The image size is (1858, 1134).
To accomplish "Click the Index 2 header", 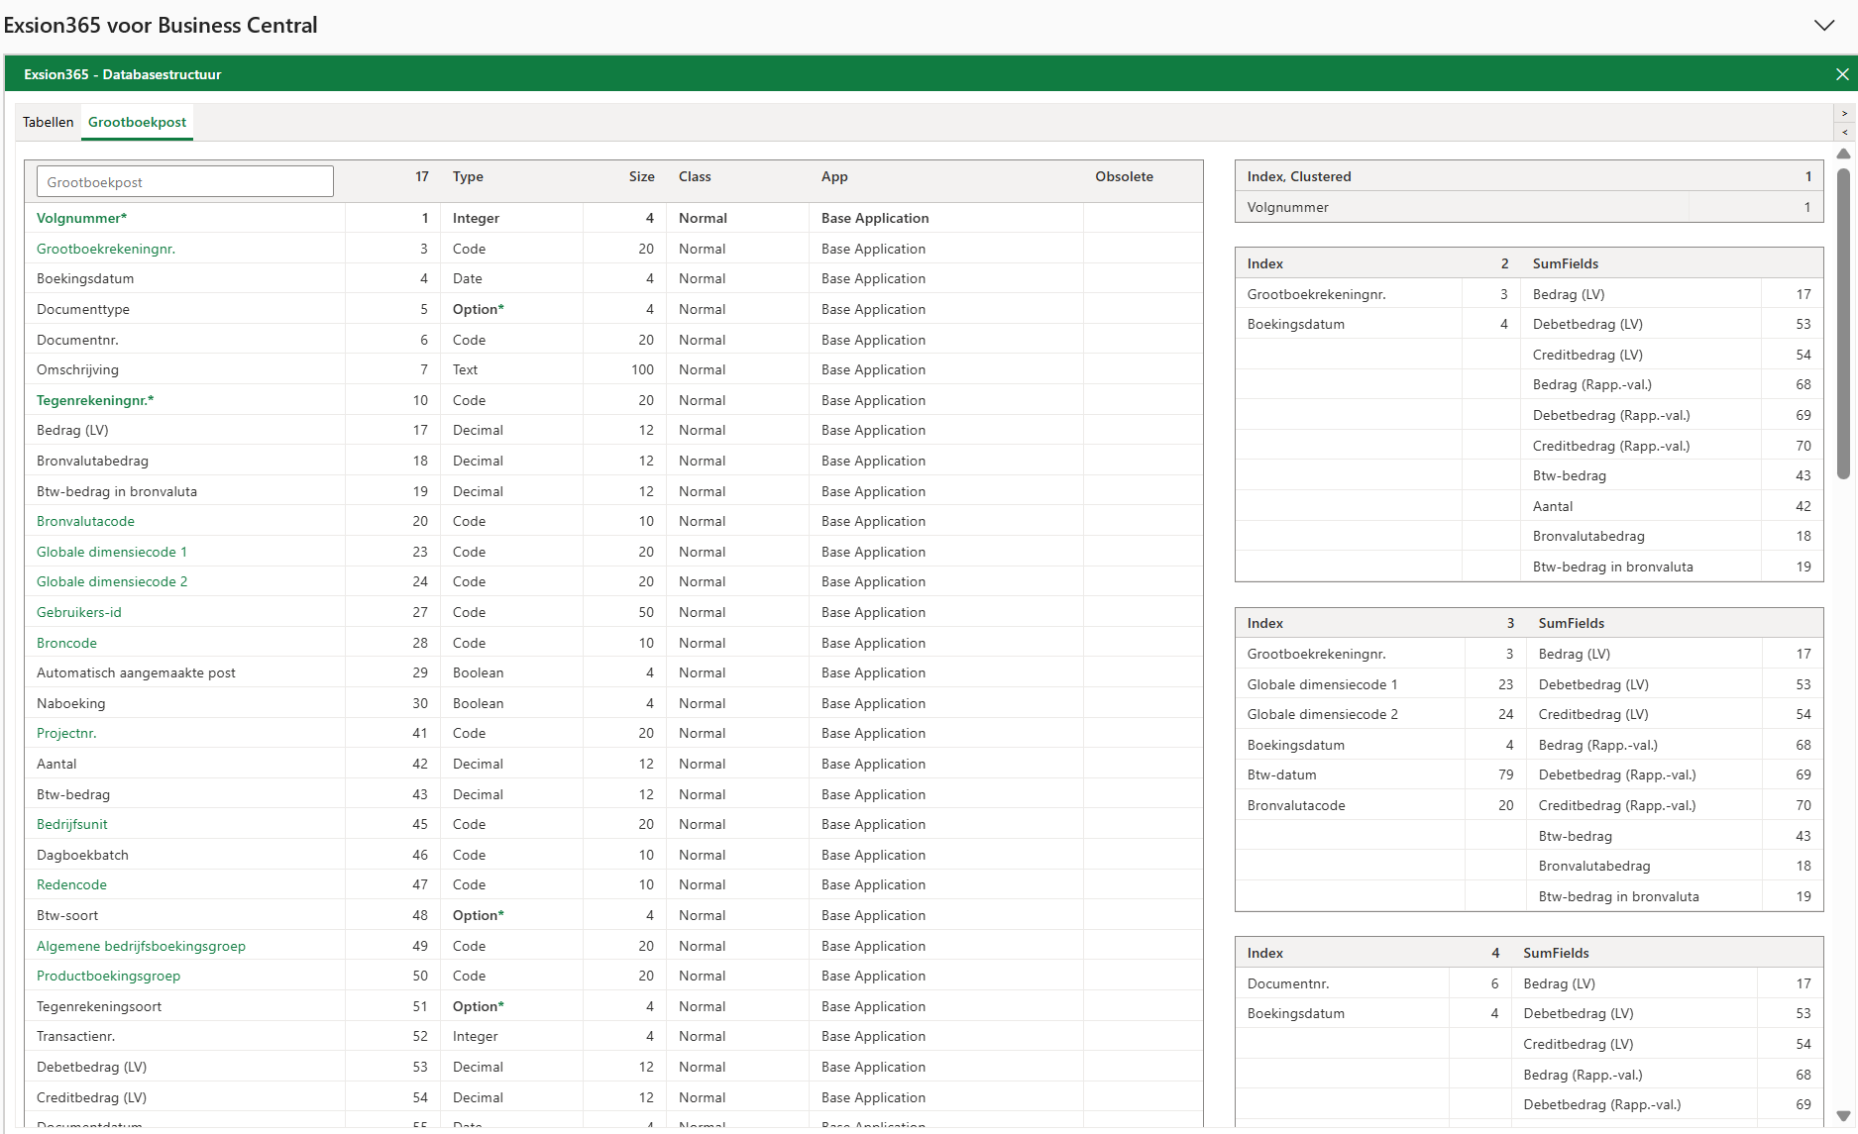I will point(1264,263).
